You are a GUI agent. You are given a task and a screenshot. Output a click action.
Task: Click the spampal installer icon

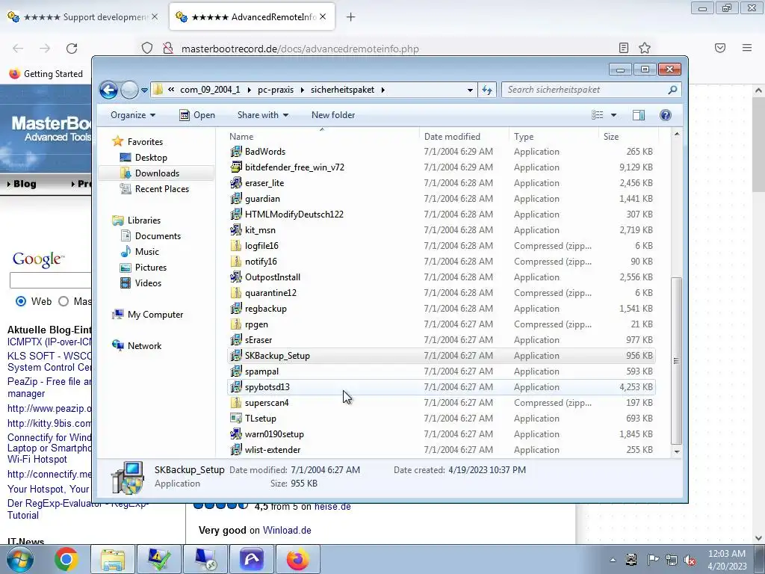point(236,371)
